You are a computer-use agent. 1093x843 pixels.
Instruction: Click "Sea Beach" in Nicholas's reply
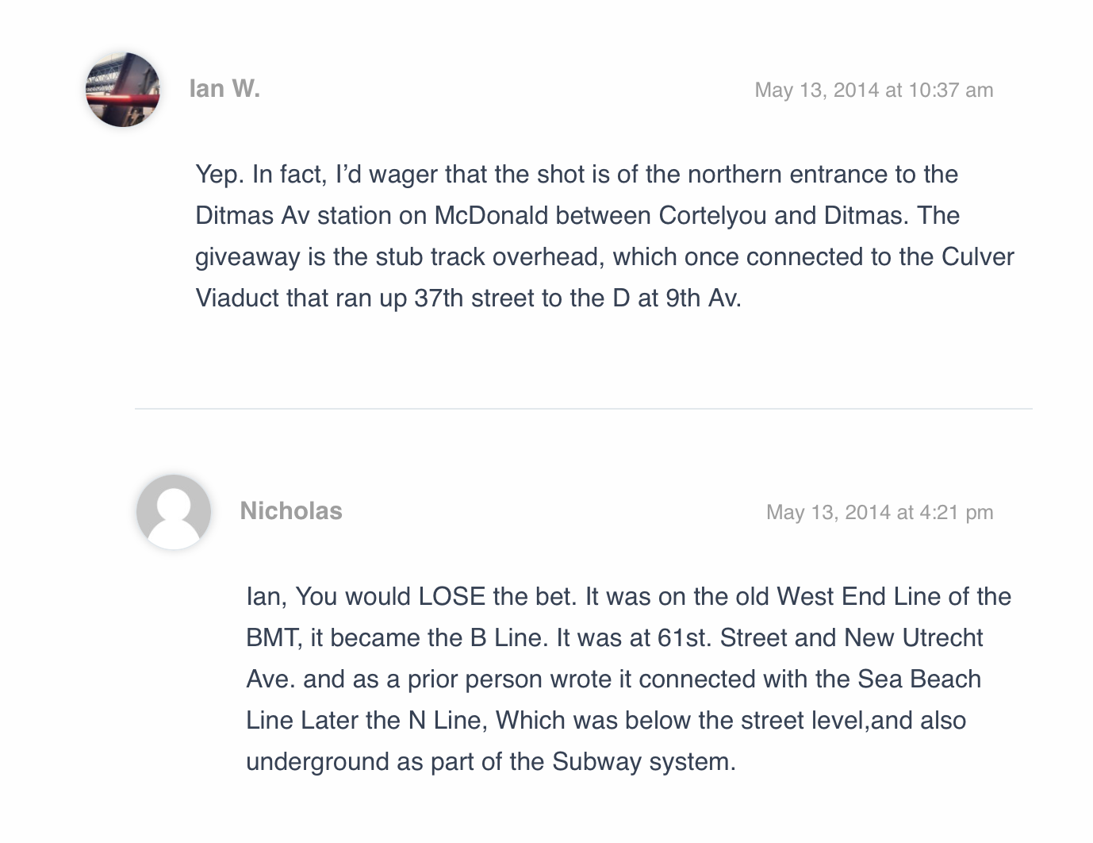pos(919,679)
